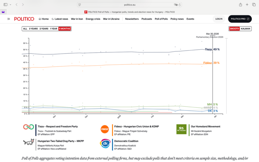Select the 1 YEAR time range

[x=53, y=29]
